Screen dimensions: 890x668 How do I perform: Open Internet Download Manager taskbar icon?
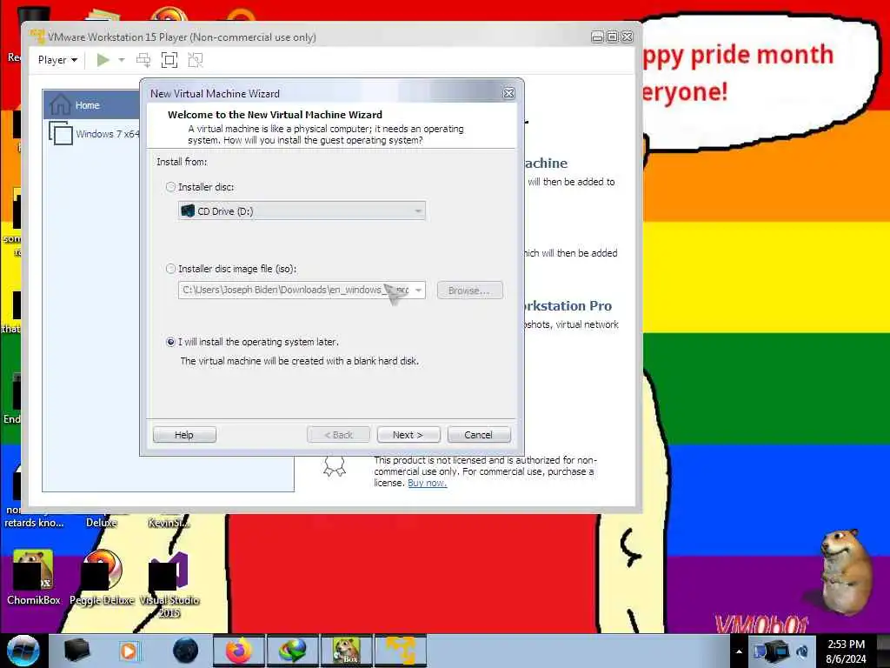coord(293,651)
